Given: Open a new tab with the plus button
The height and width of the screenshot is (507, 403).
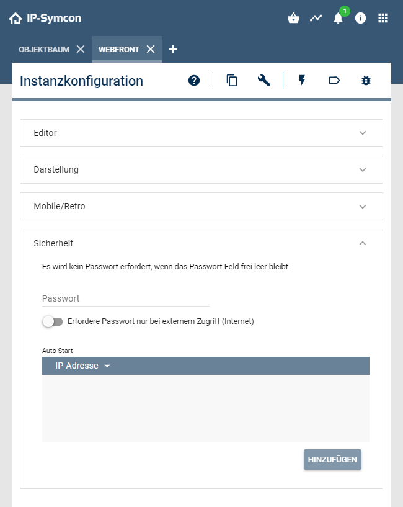Looking at the screenshot, I should (173, 49).
